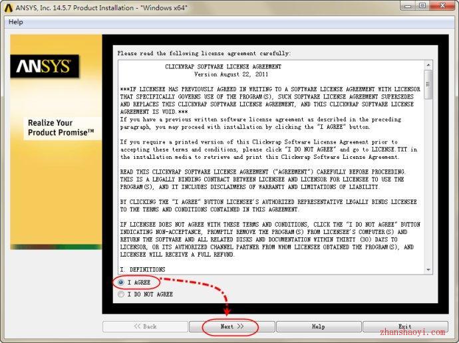Viewport: 459px width, 343px height.
Task: Click the CLICKWRAP SOFTWARE LICENSE AGREEMENT heading
Action: point(223,66)
